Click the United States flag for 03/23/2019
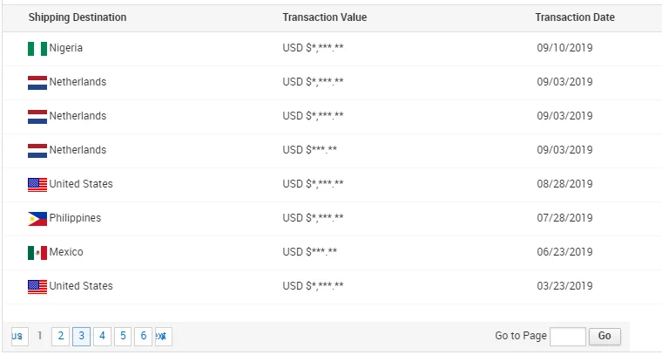 [37, 286]
